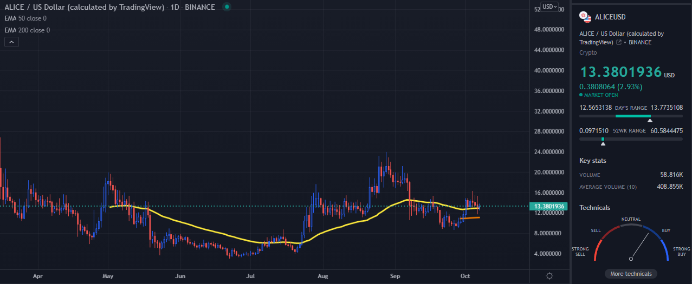Click the BINANCE exchange label in chart title

(200, 7)
